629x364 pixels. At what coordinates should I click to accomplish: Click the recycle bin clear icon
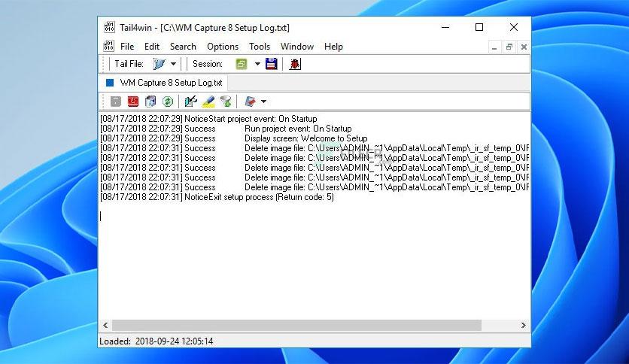(x=150, y=102)
